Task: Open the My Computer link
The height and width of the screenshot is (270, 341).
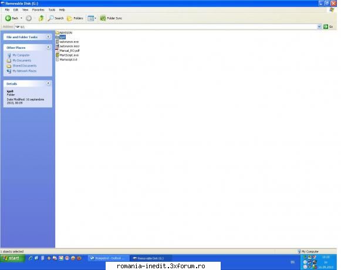Action: pos(21,55)
